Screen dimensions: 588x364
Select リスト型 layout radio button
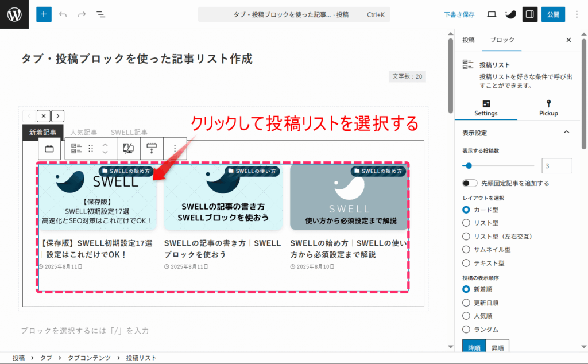466,223
